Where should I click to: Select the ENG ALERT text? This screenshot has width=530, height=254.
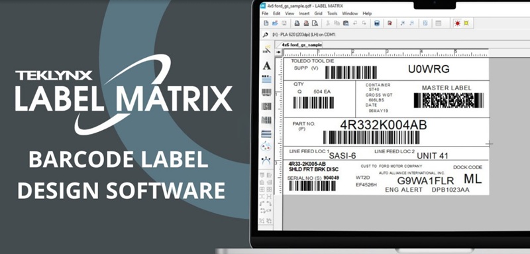point(403,190)
